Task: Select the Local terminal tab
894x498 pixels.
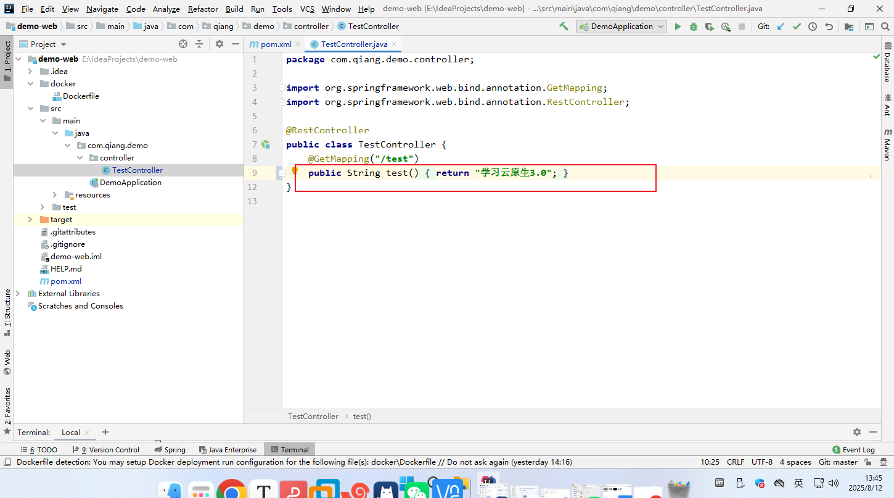Action: click(x=71, y=433)
